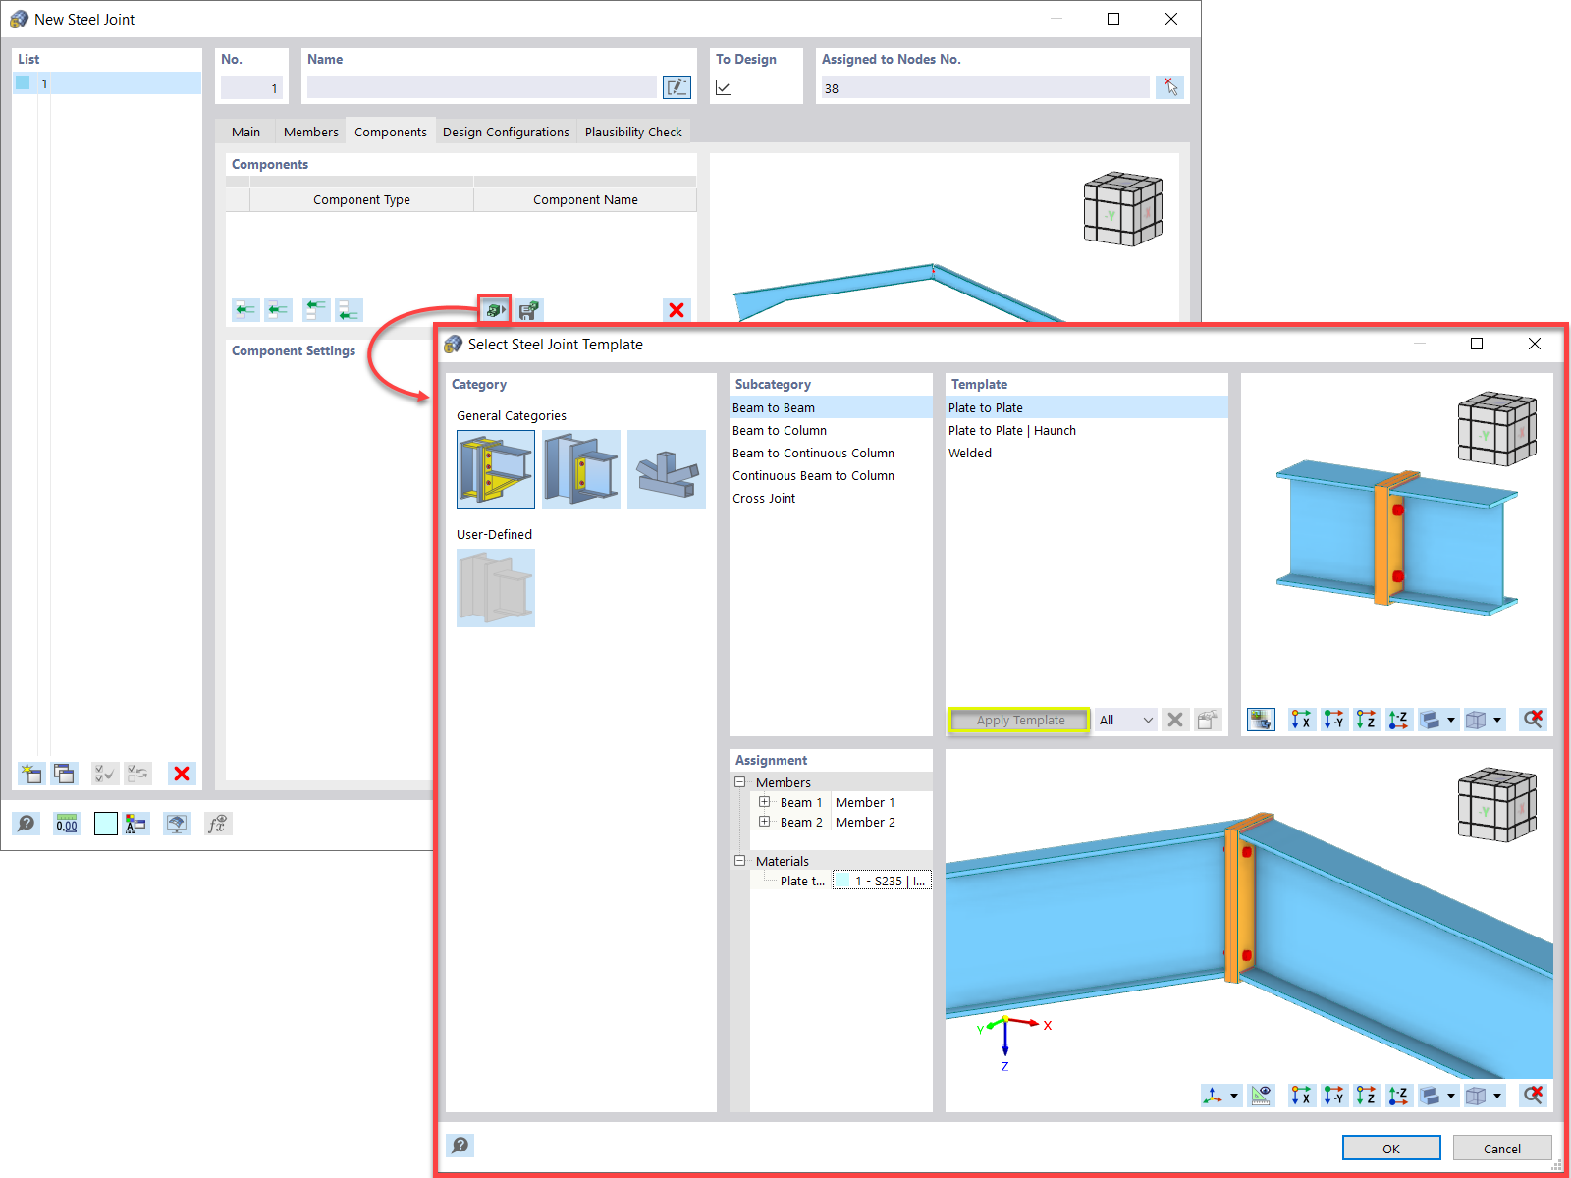The image size is (1571, 1178).
Task: Select the Welded template in the list
Action: point(970,453)
